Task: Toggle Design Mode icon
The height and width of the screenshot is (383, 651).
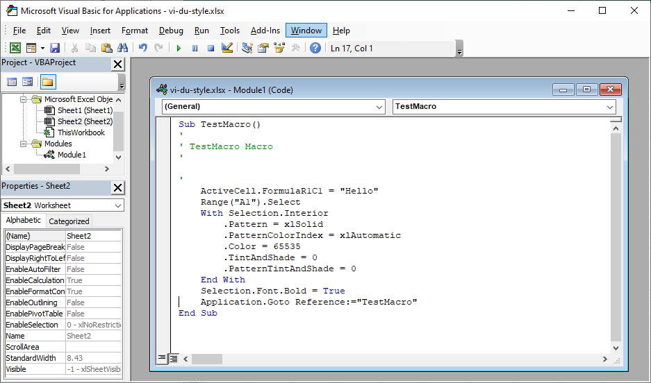Action: click(x=227, y=48)
